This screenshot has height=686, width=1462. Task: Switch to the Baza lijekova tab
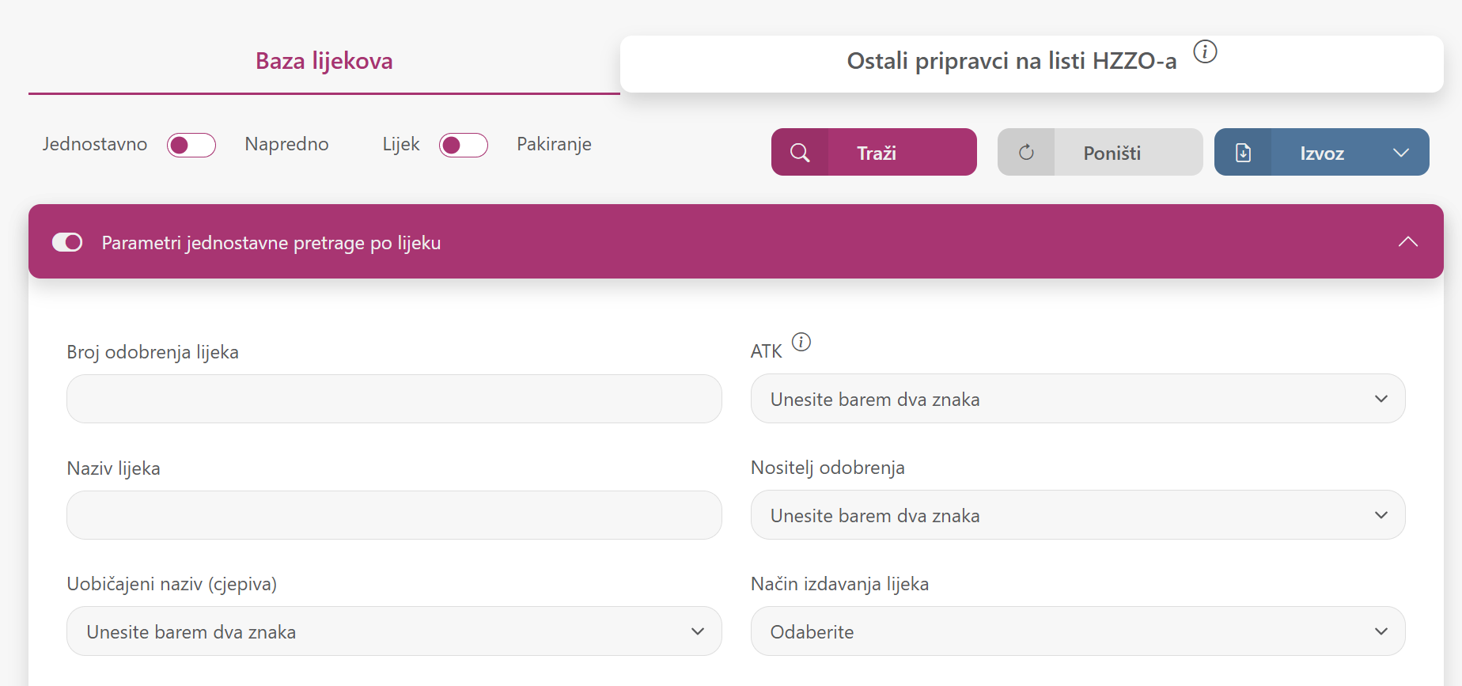pos(324,62)
